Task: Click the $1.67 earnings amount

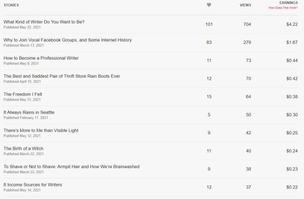Action: [292, 42]
